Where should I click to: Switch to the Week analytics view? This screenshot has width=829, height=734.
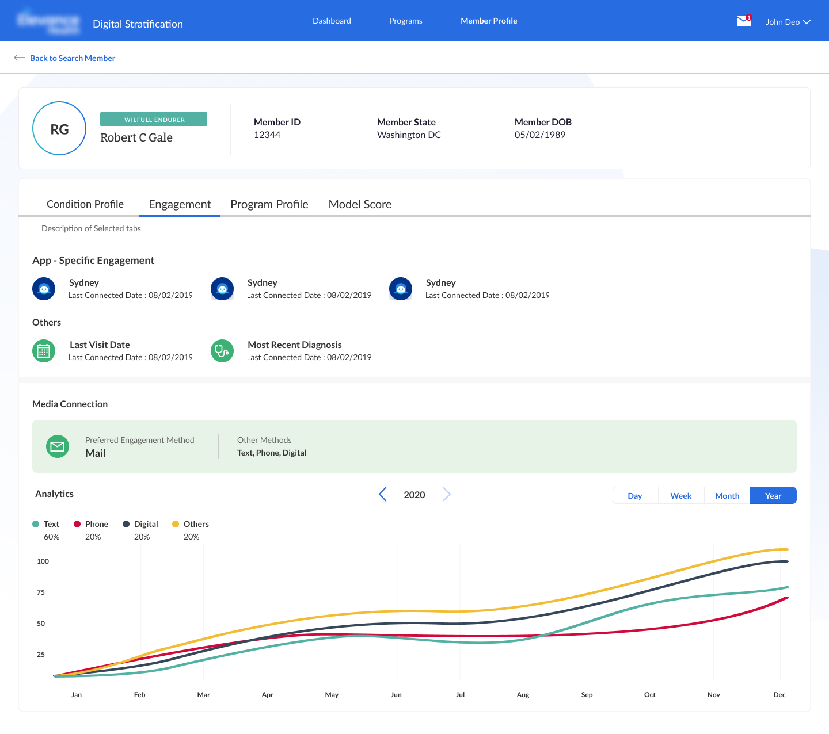coord(681,495)
